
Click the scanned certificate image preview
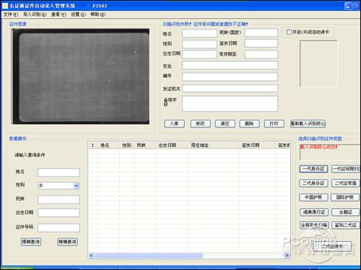(x=81, y=76)
